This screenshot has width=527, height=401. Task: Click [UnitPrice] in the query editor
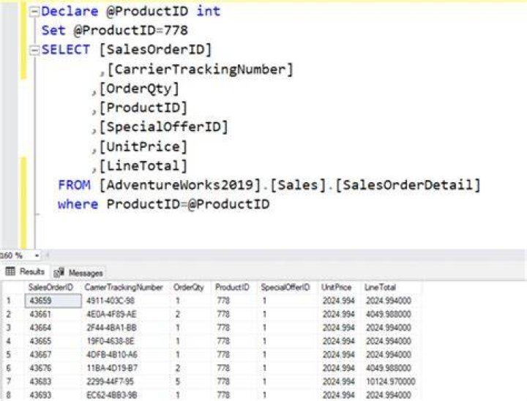pos(143,146)
